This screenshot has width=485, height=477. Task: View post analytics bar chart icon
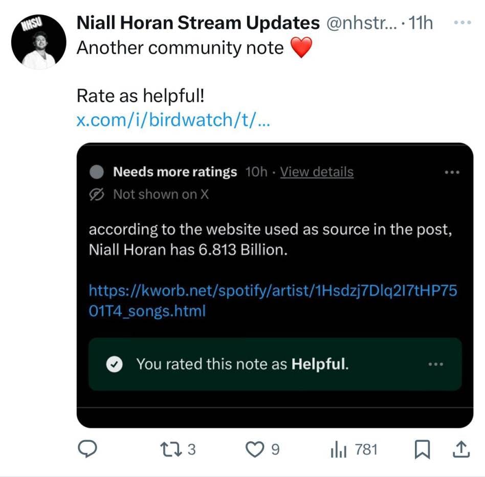coord(339,449)
